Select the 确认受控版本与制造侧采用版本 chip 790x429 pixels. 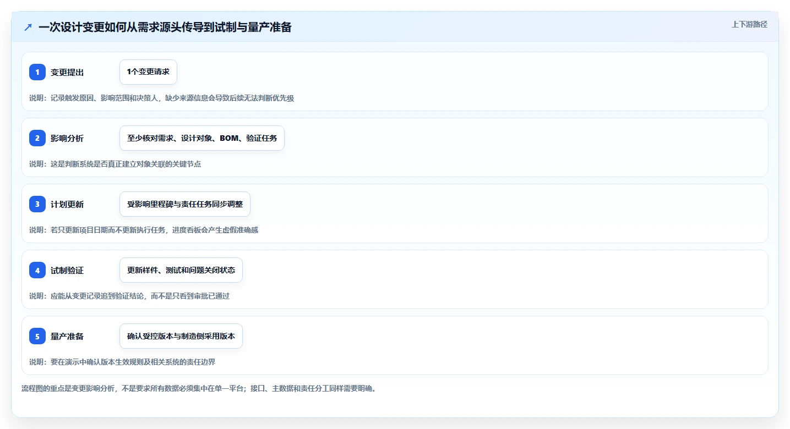pos(181,336)
